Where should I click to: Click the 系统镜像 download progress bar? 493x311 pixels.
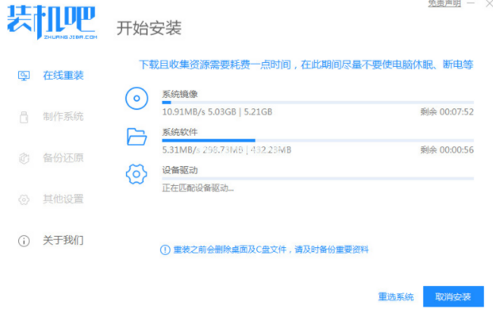pyautogui.click(x=317, y=102)
